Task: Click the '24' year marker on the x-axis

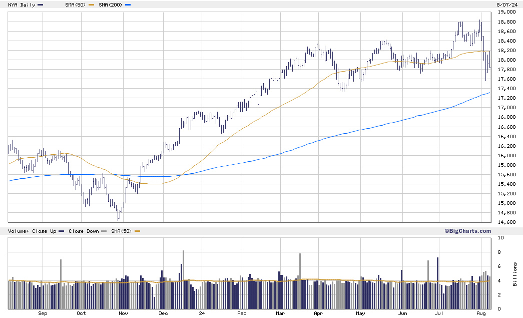Action: pyautogui.click(x=202, y=313)
